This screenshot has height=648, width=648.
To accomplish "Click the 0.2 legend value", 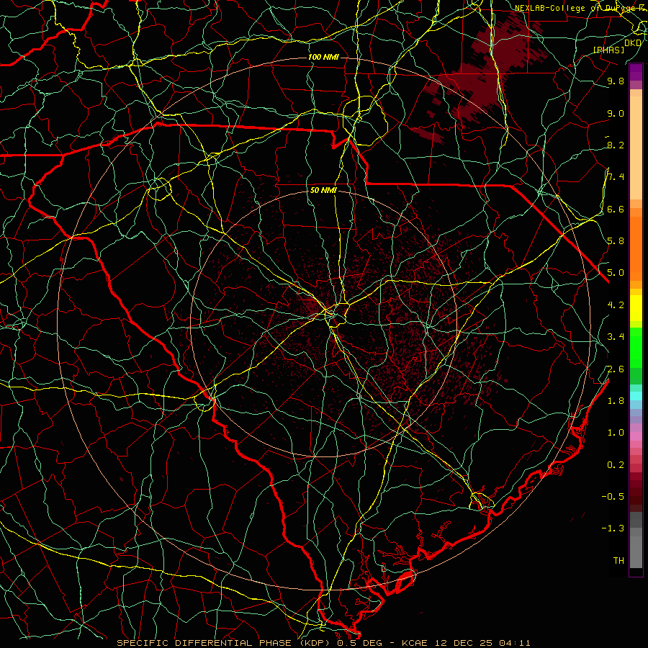I will 616,465.
